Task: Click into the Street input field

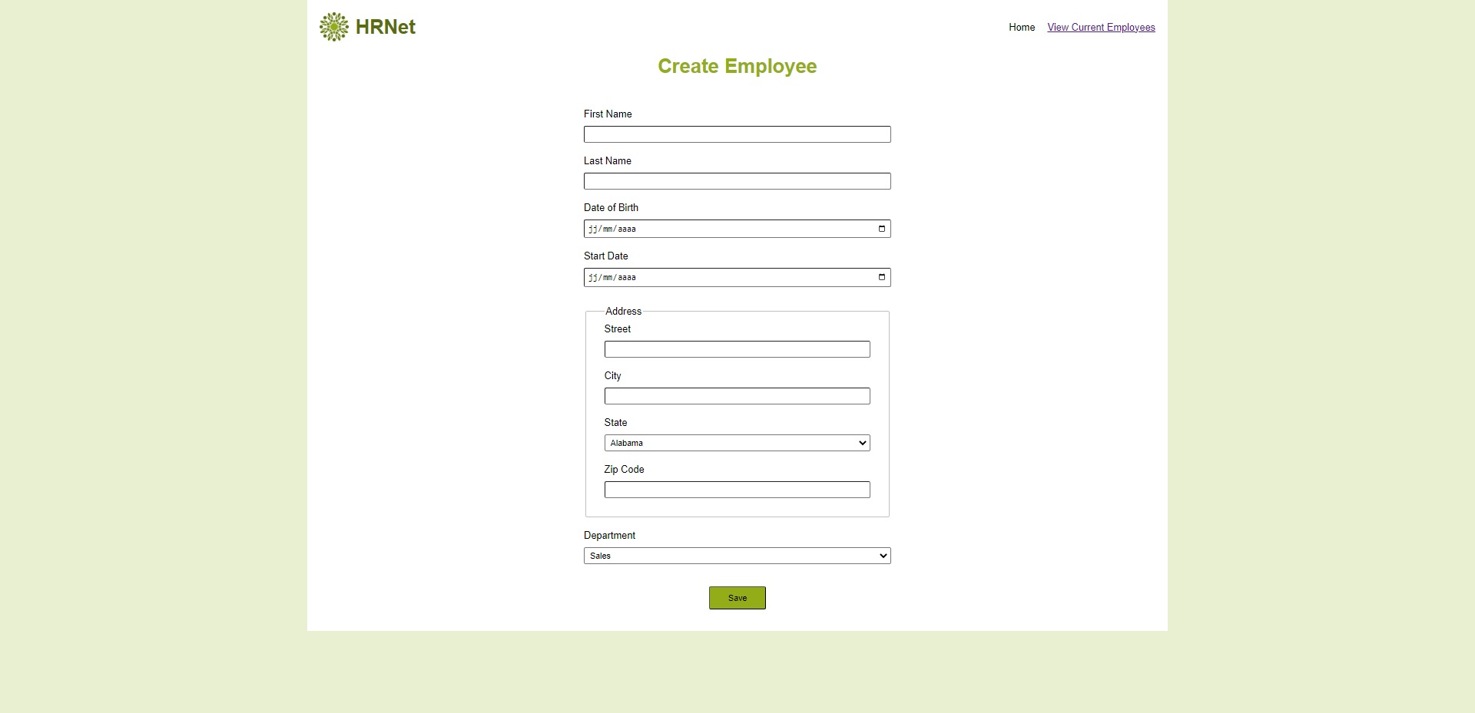Action: tap(737, 349)
